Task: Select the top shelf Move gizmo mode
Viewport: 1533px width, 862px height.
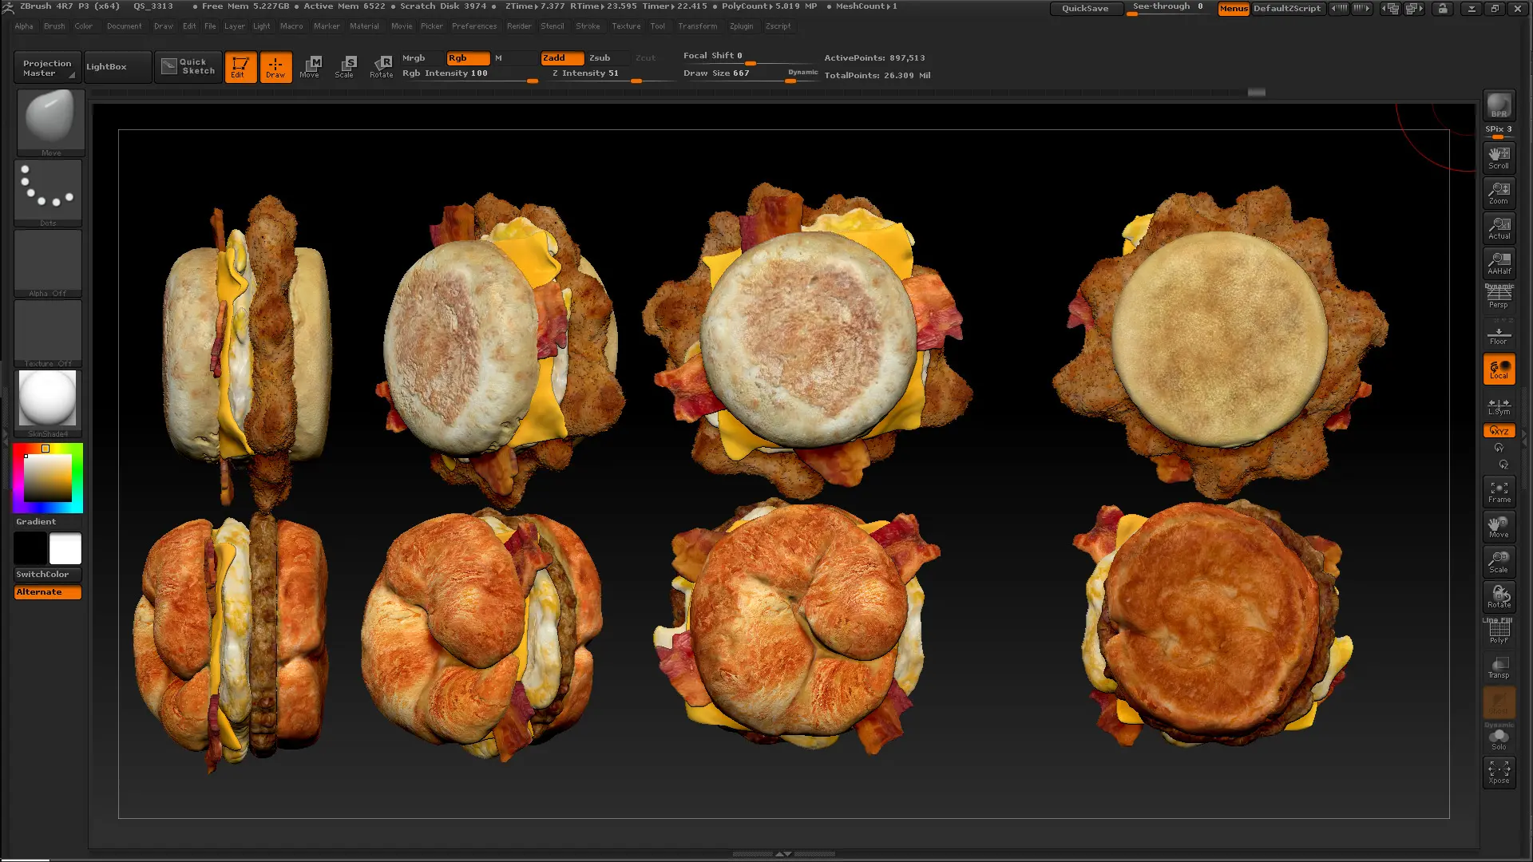Action: click(x=311, y=67)
